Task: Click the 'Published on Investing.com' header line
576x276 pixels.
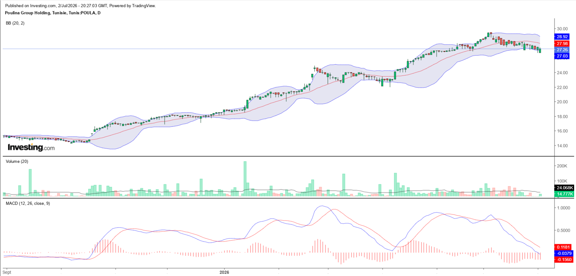Action: tap(80, 6)
